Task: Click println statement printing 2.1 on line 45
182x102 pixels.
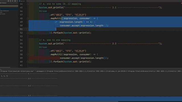Action: point(100,8)
